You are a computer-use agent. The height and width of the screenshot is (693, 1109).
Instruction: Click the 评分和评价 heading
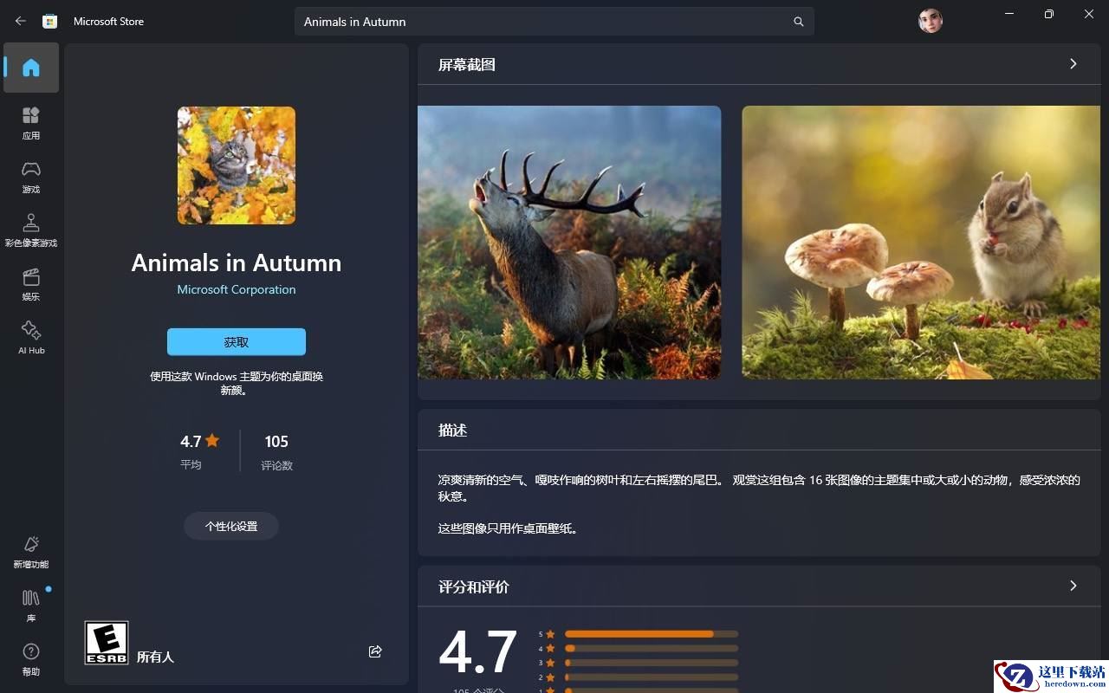(x=474, y=587)
